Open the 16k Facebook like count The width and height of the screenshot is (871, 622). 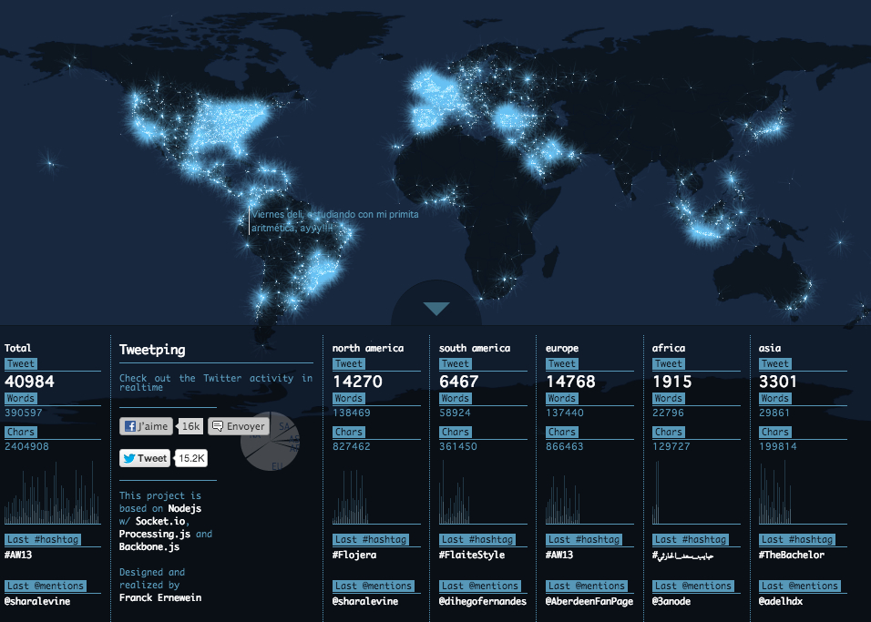pyautogui.click(x=190, y=426)
